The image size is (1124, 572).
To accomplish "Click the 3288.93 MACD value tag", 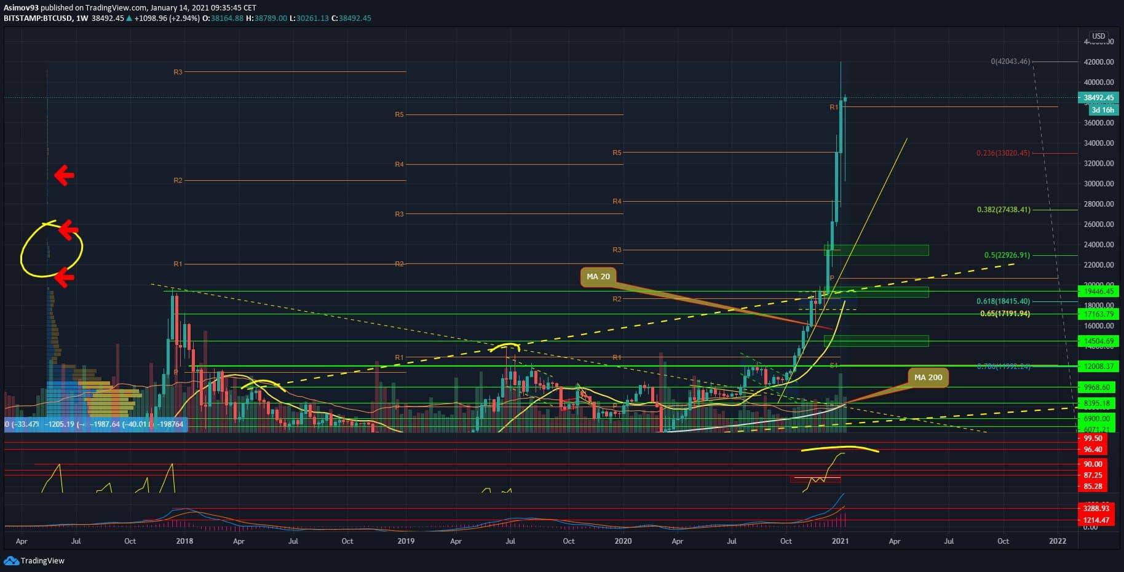I will pos(1096,509).
